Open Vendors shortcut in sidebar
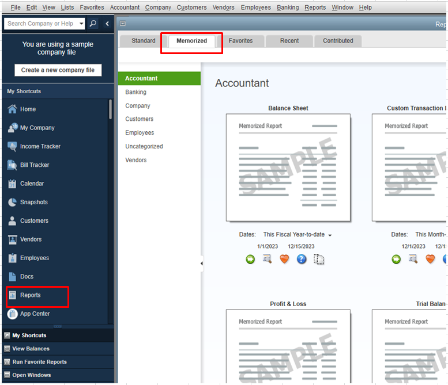This screenshot has height=385, width=448. (x=25, y=239)
